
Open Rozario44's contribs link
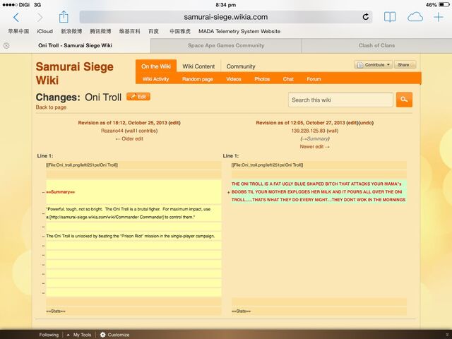click(147, 131)
